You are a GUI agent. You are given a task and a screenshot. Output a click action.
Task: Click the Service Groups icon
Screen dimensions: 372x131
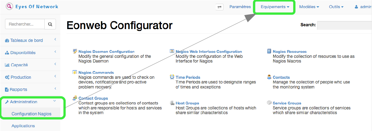click(269, 103)
